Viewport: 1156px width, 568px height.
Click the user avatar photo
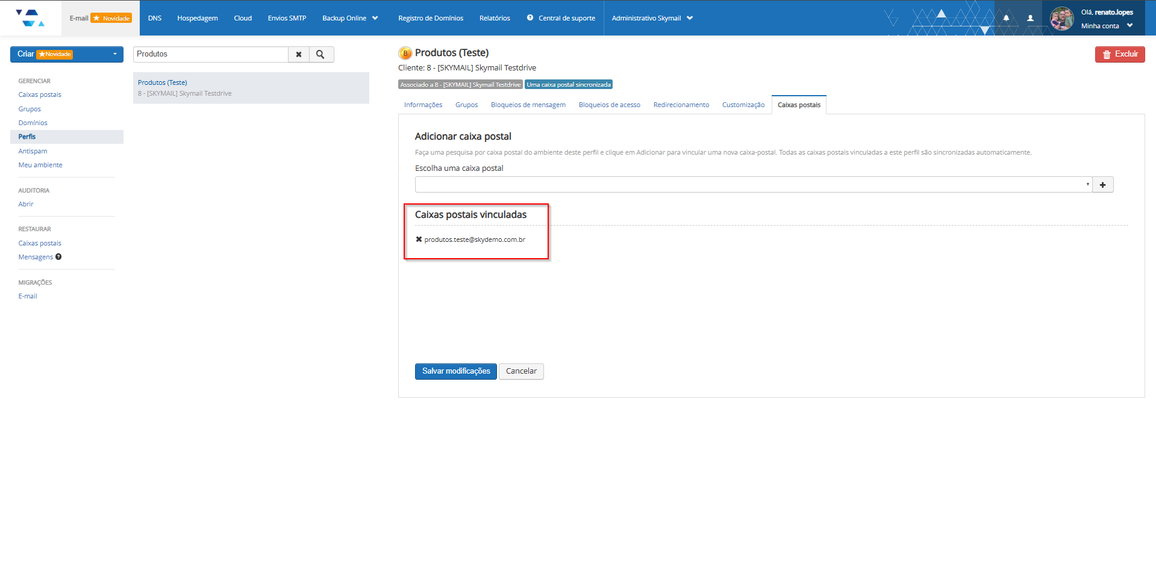(1061, 19)
